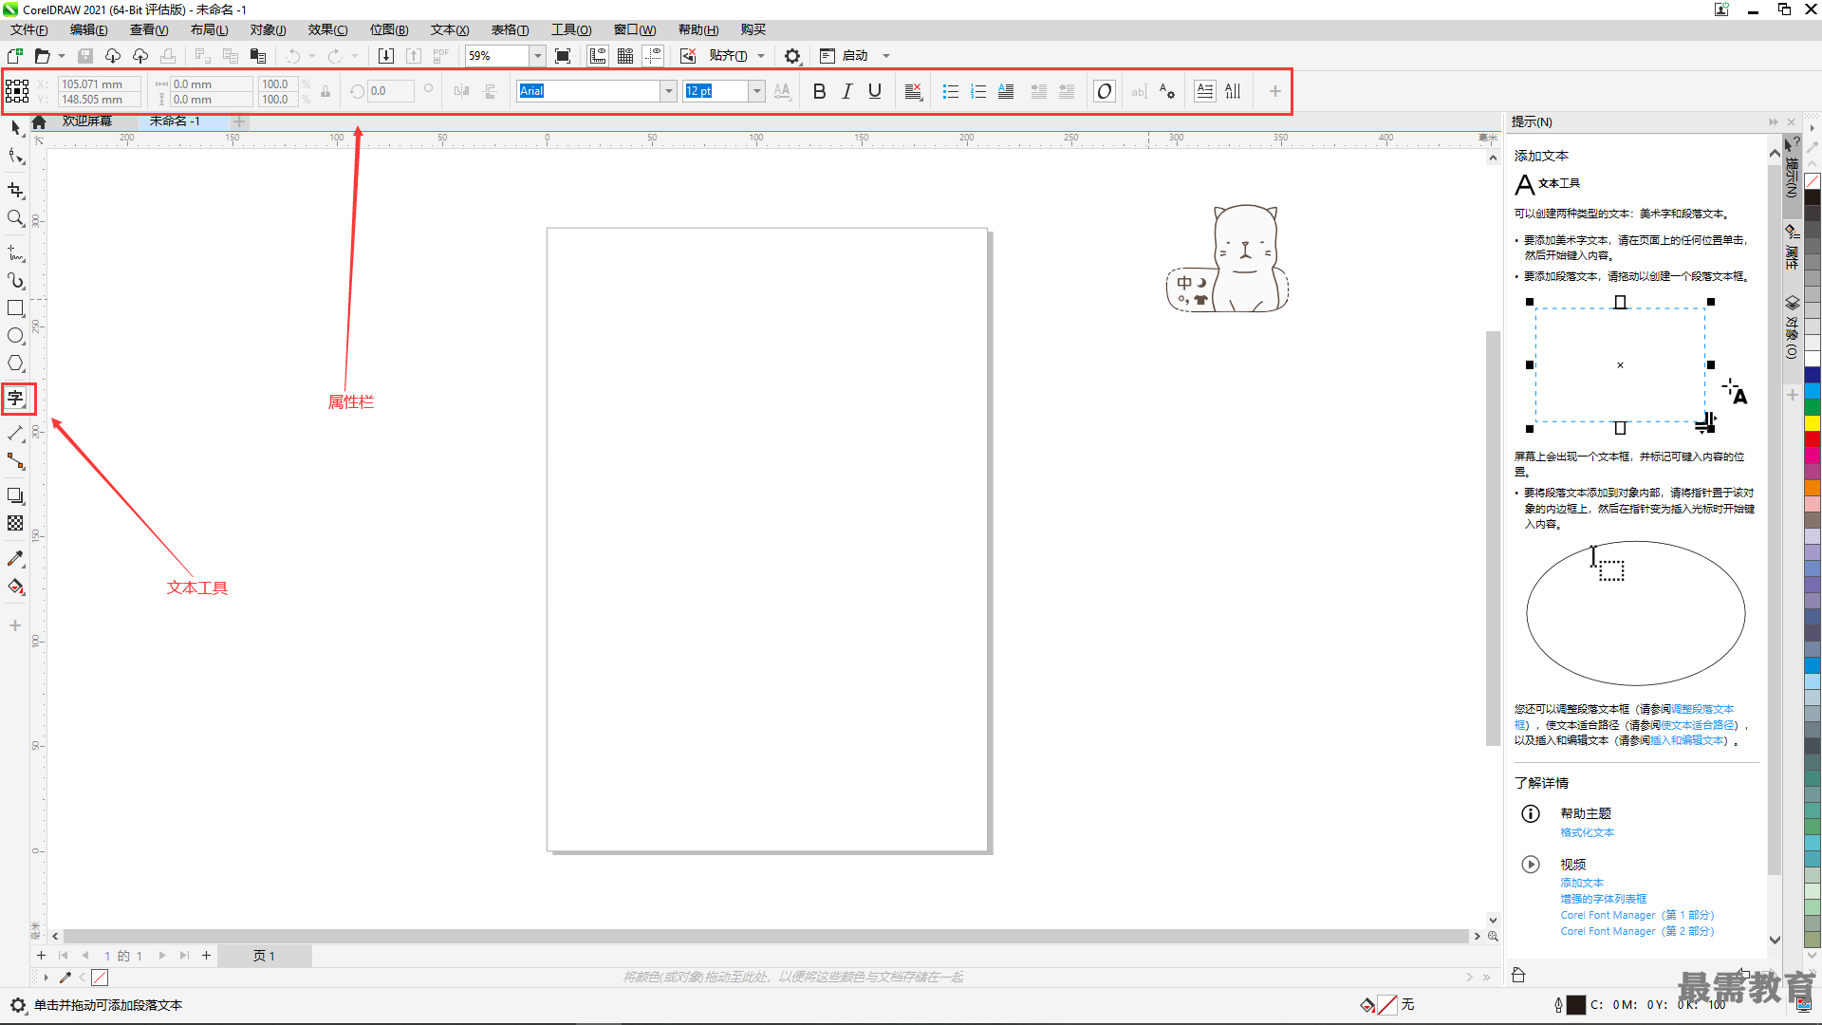The height and width of the screenshot is (1025, 1822).
Task: Click the X position field 105.071 mm
Action: tap(100, 84)
